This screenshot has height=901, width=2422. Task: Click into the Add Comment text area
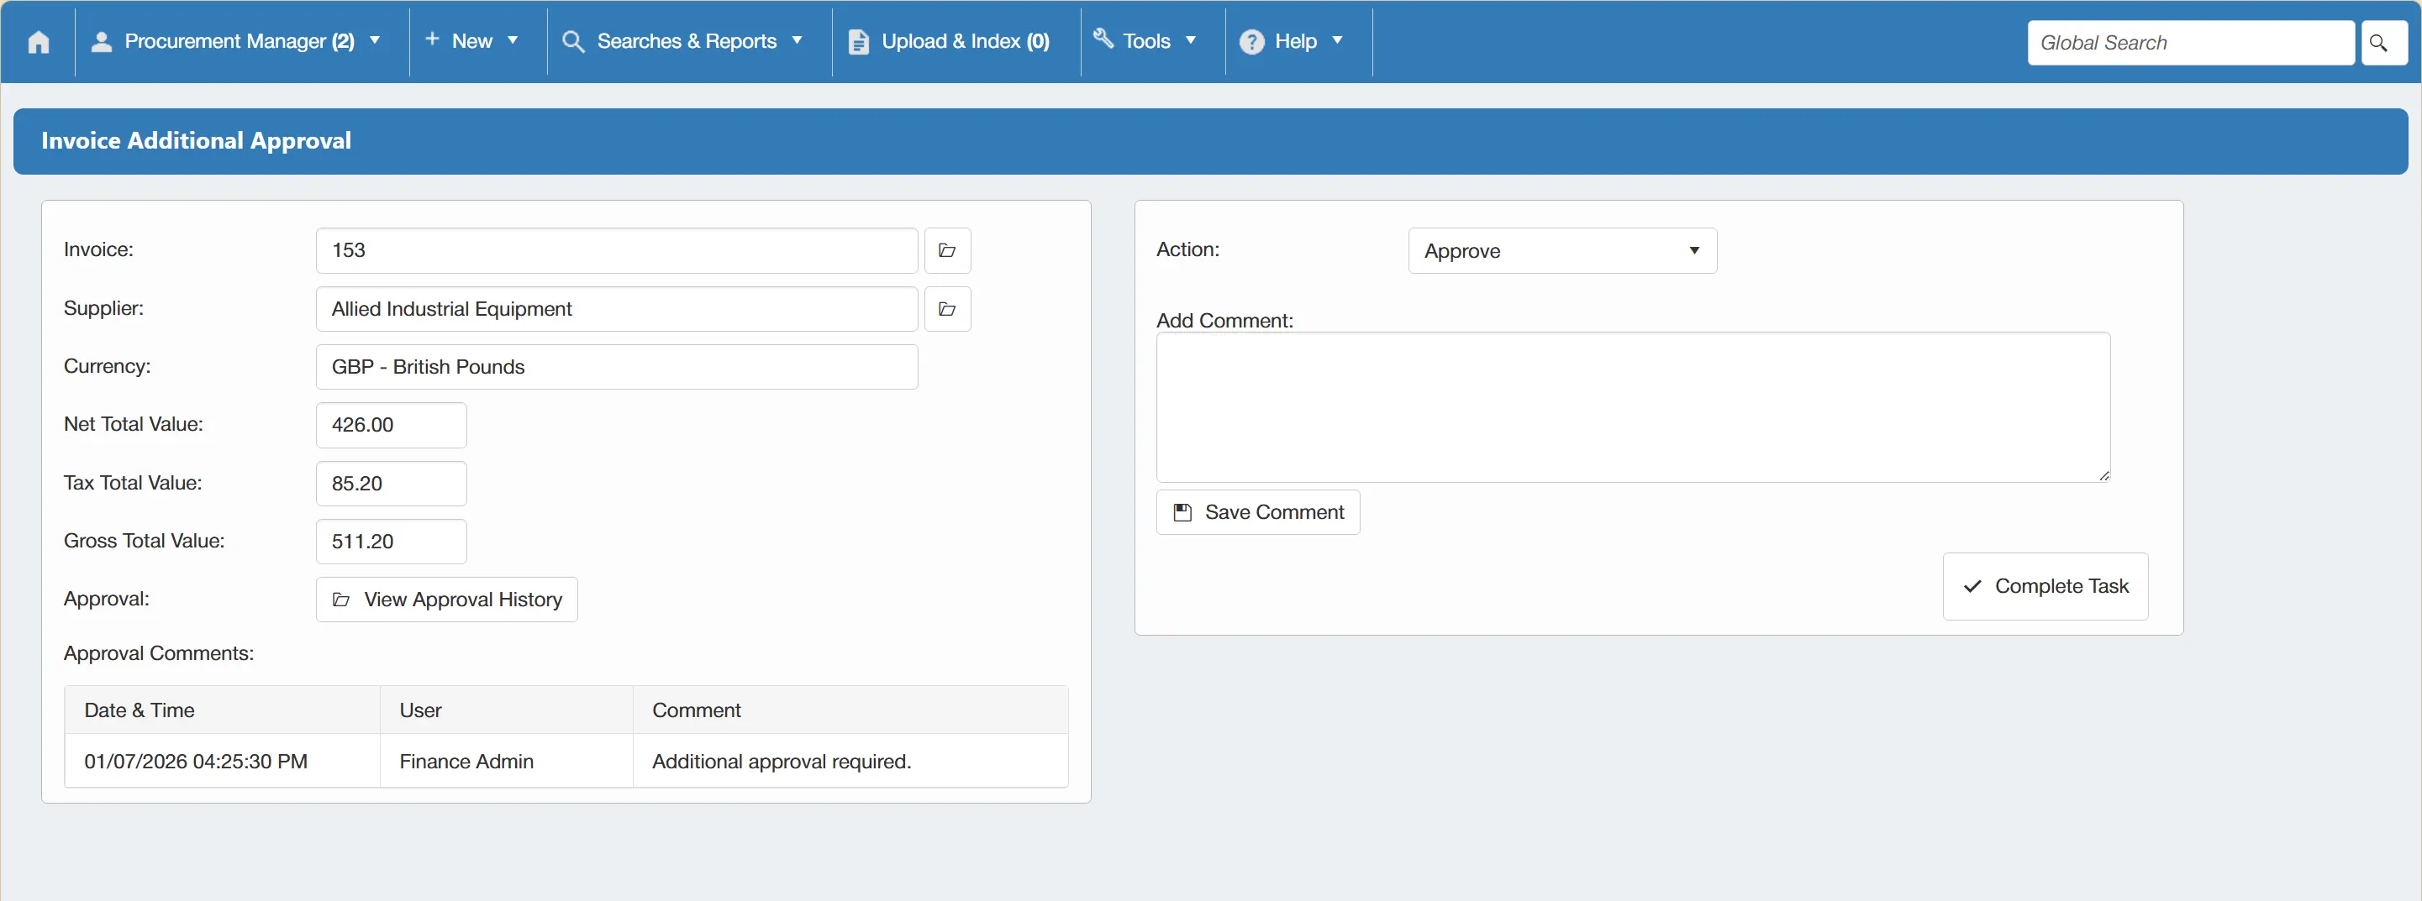1633,406
